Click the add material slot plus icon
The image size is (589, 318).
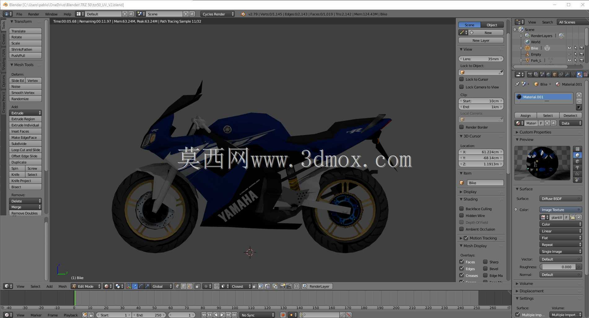pyautogui.click(x=579, y=95)
